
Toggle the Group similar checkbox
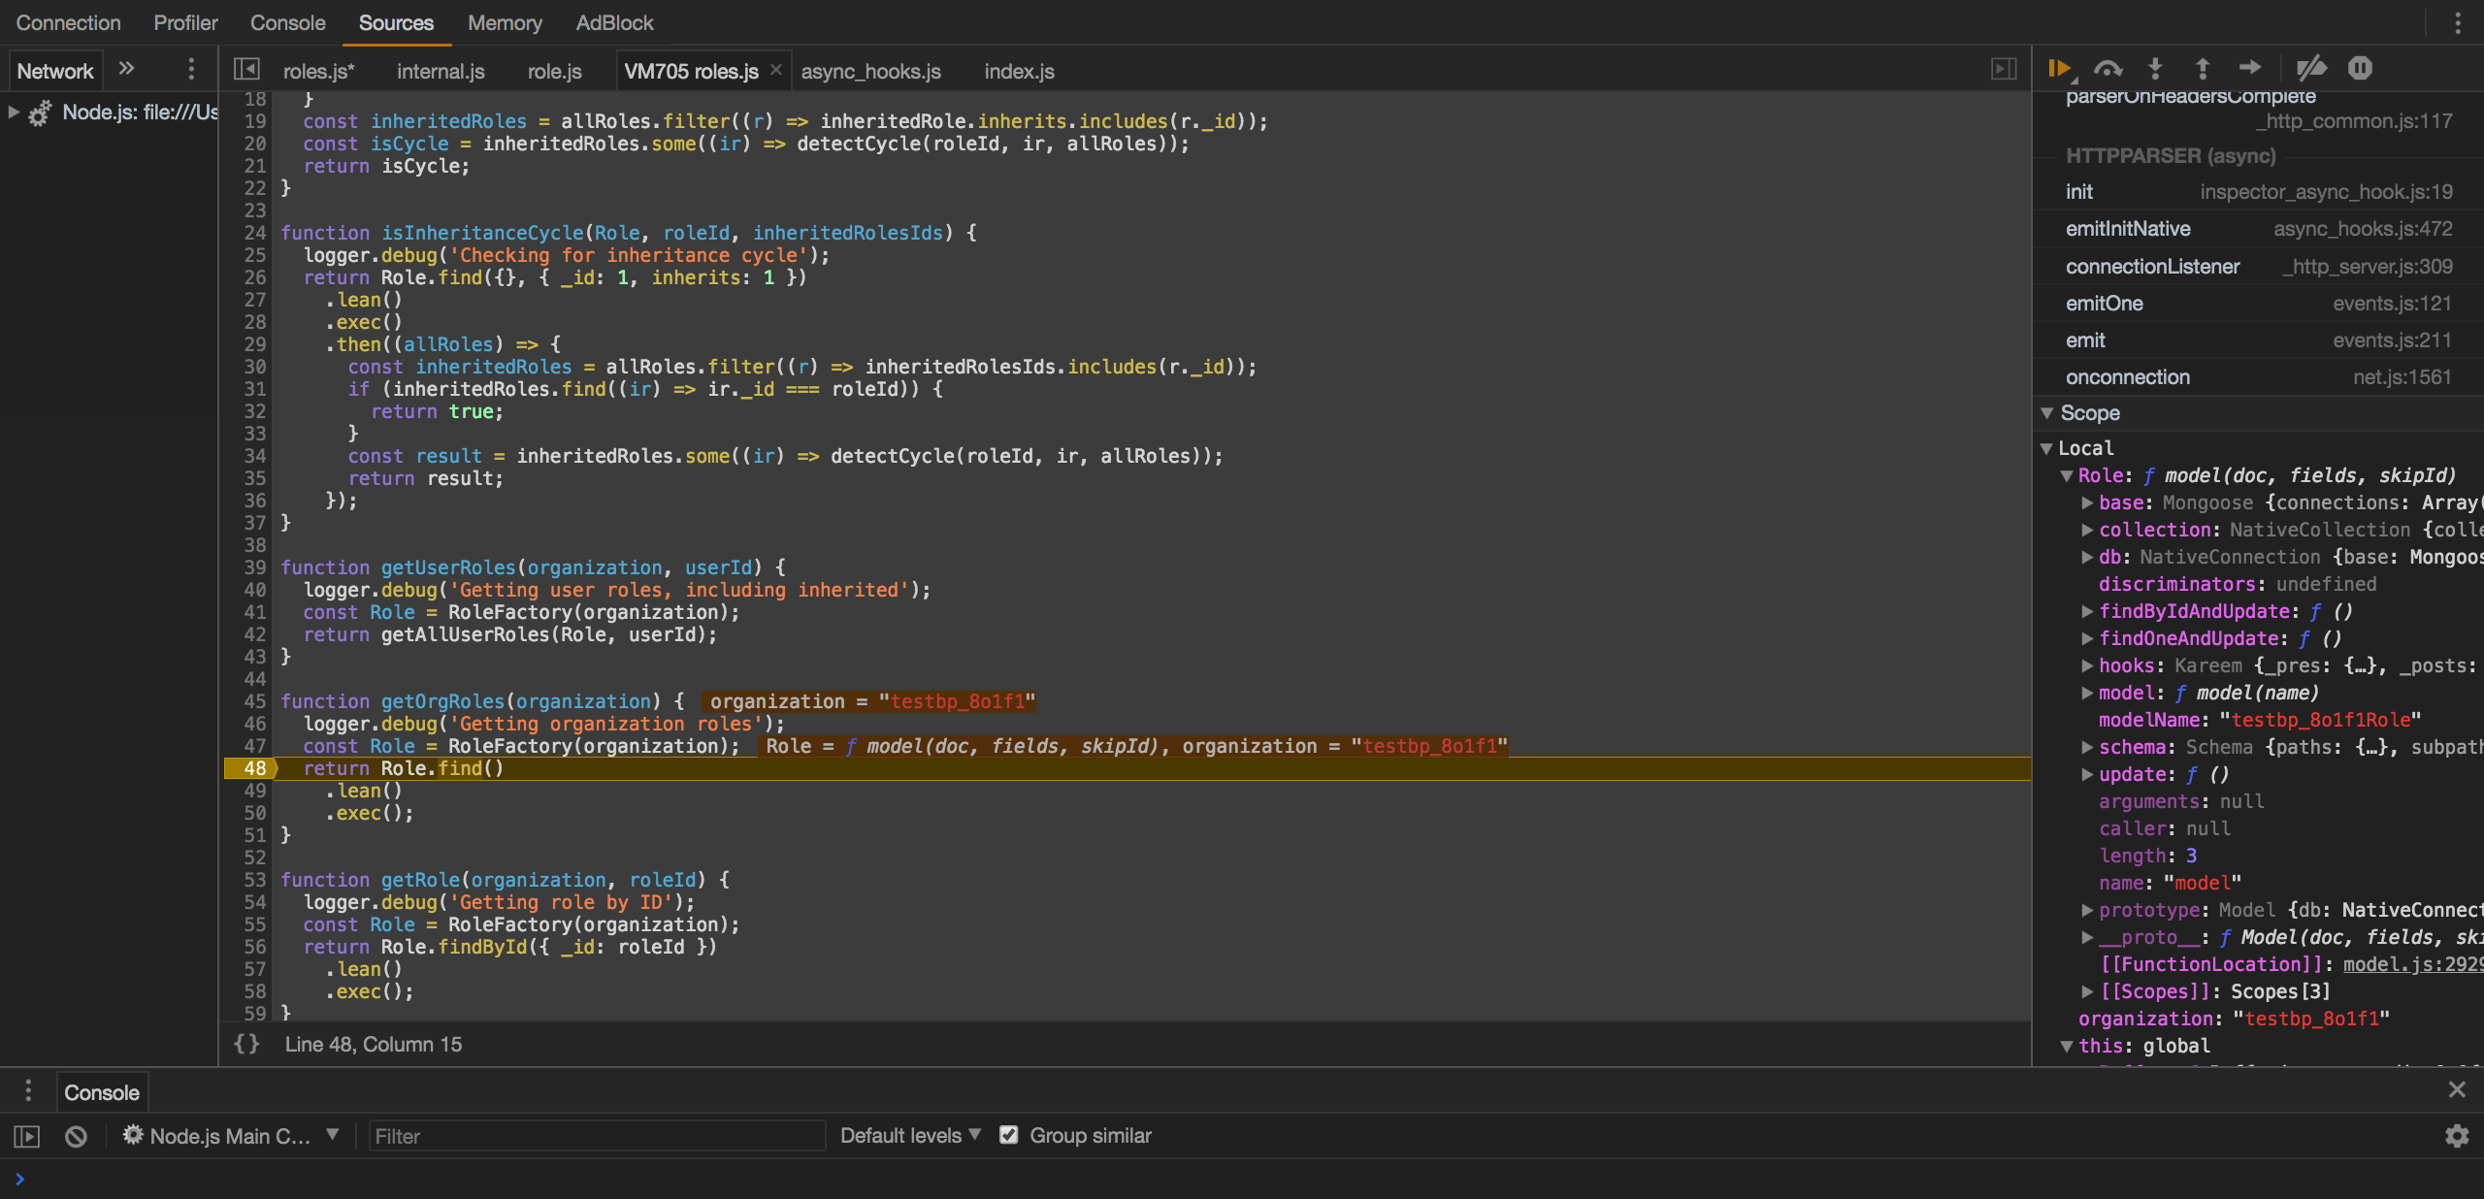pos(1009,1135)
